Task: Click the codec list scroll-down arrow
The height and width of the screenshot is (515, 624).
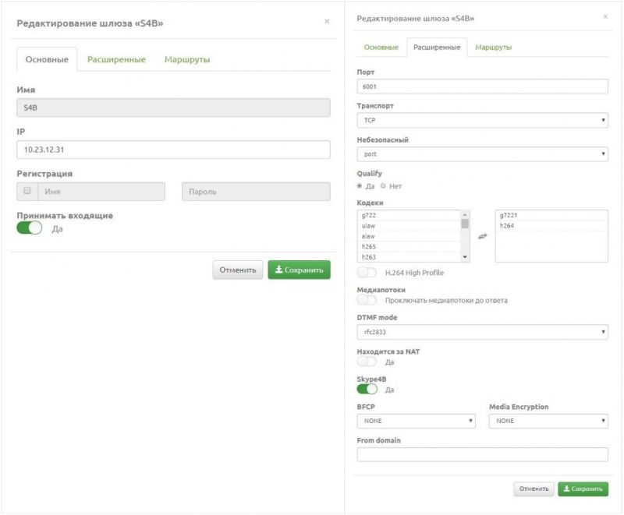Action: pyautogui.click(x=464, y=257)
